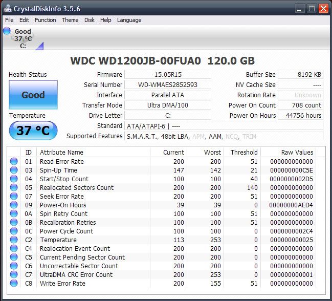Screen dimensions: 332x301
Task: Click the status orb for Uncorrectable Sector Count
Action: [x=14, y=266]
